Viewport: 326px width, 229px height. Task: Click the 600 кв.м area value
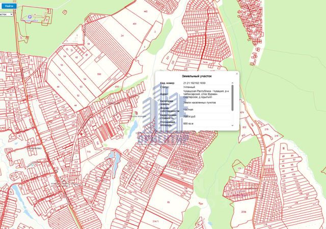pyautogui.click(x=188, y=124)
